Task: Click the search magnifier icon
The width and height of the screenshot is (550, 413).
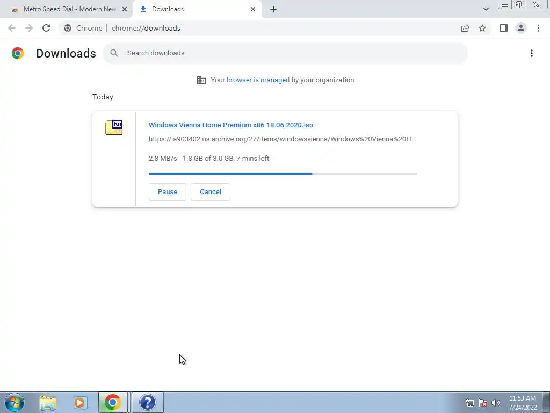Action: (114, 53)
